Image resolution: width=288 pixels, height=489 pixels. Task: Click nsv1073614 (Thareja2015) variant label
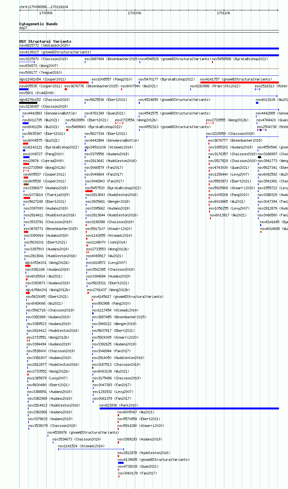[47, 195]
